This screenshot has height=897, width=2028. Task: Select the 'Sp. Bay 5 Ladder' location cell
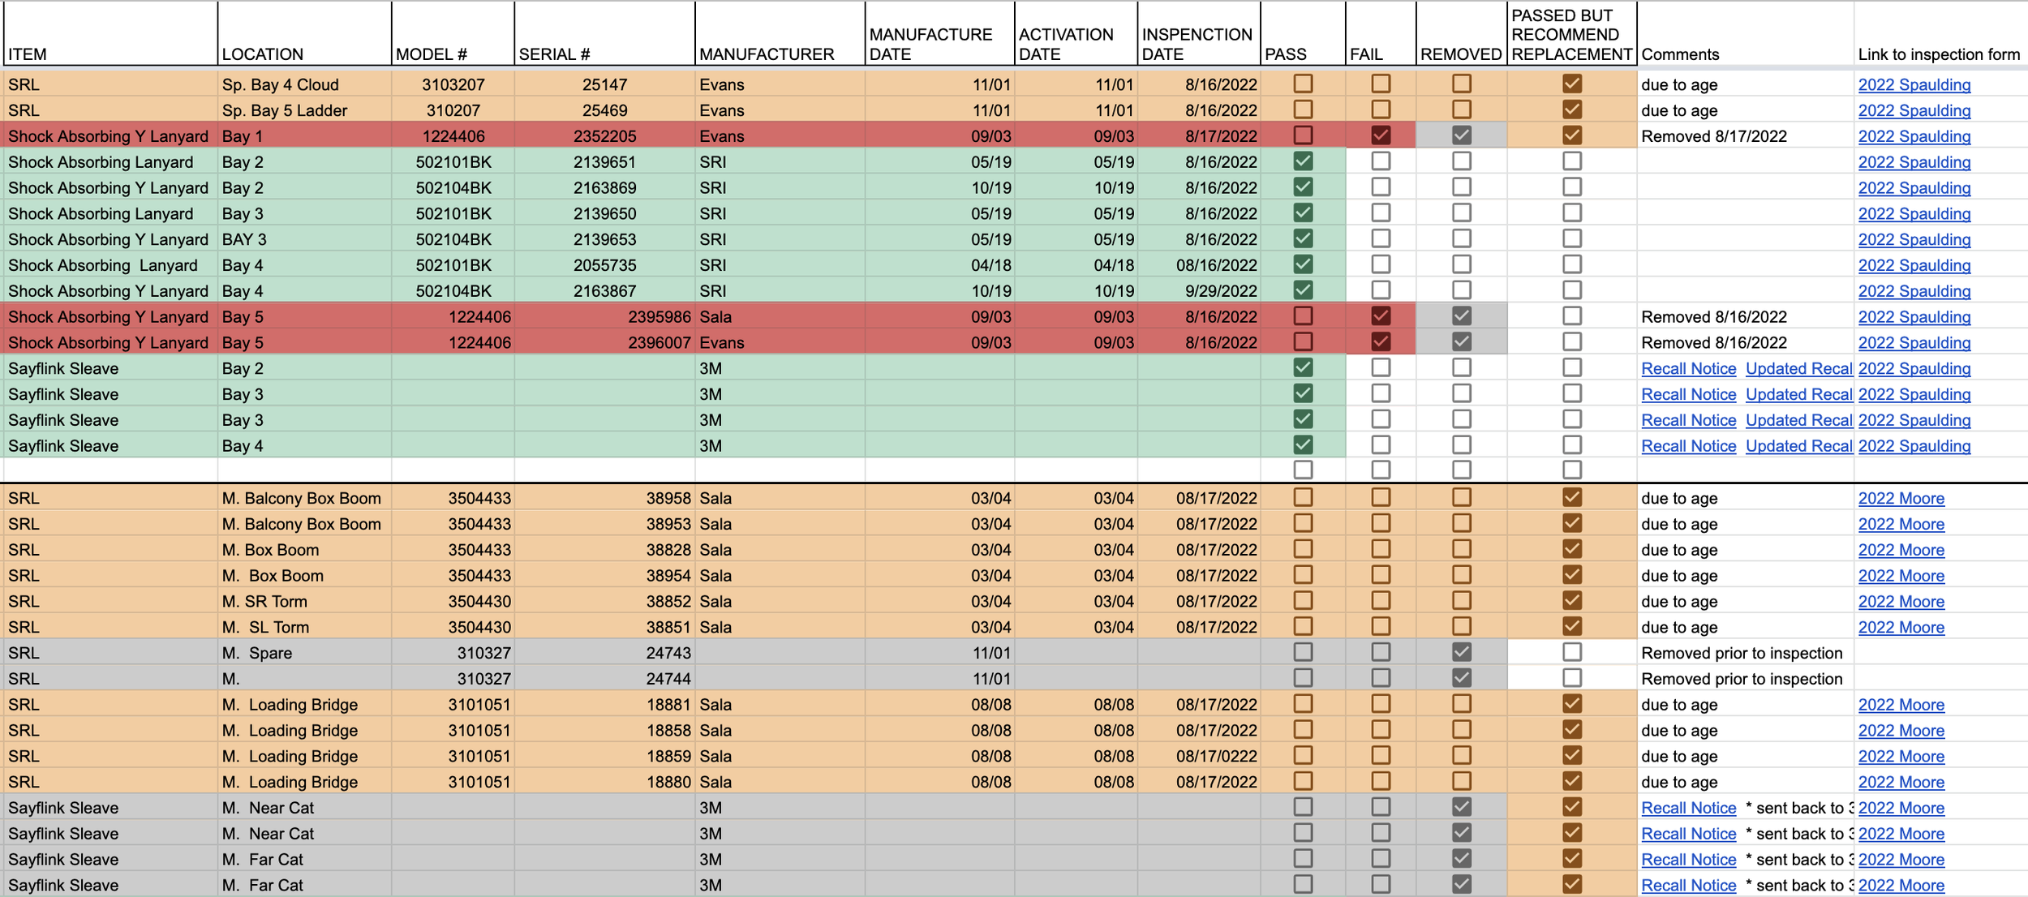pos(305,110)
